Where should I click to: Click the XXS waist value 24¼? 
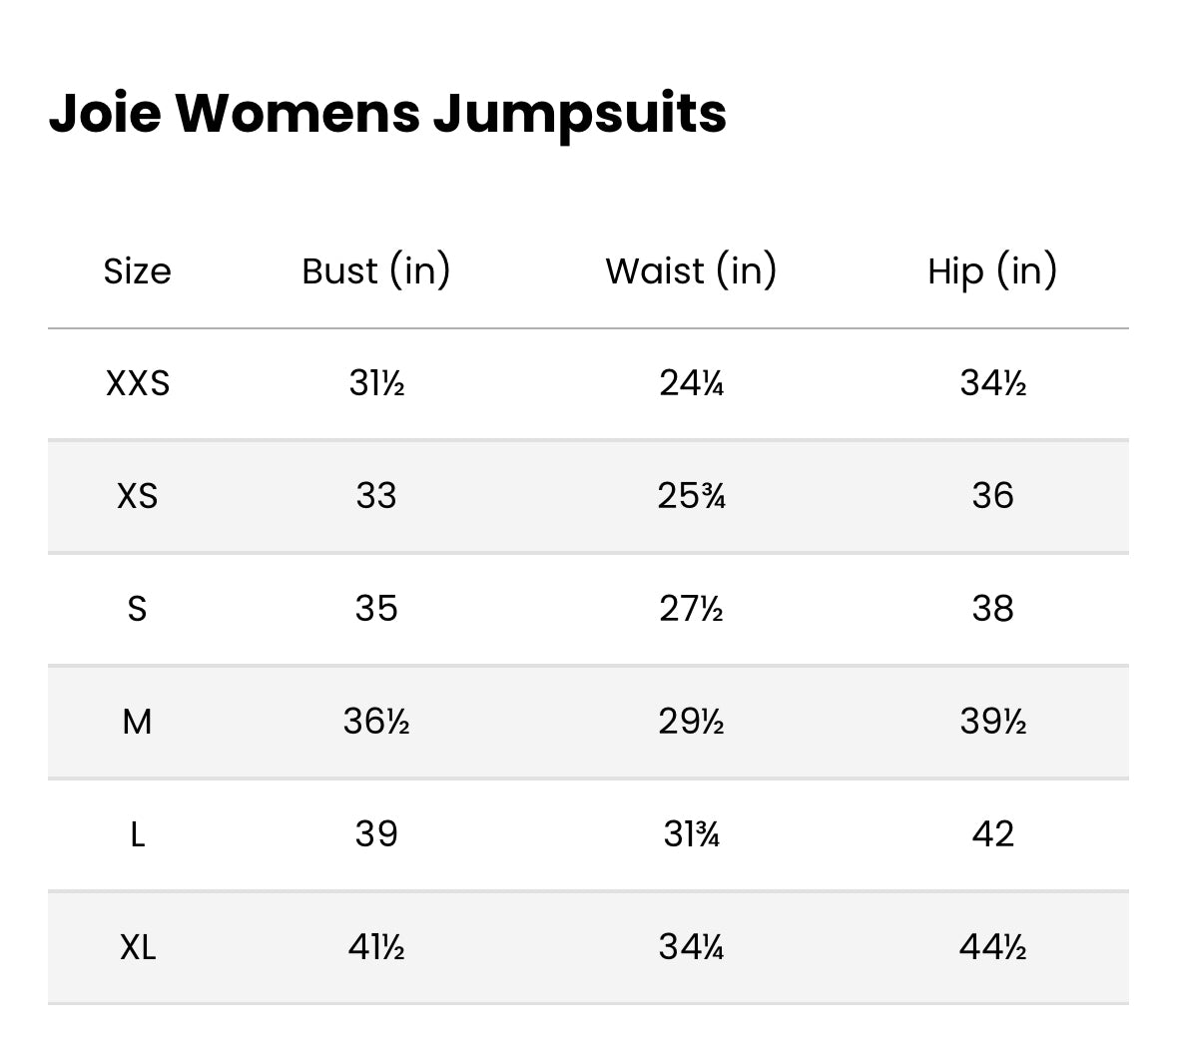(691, 383)
